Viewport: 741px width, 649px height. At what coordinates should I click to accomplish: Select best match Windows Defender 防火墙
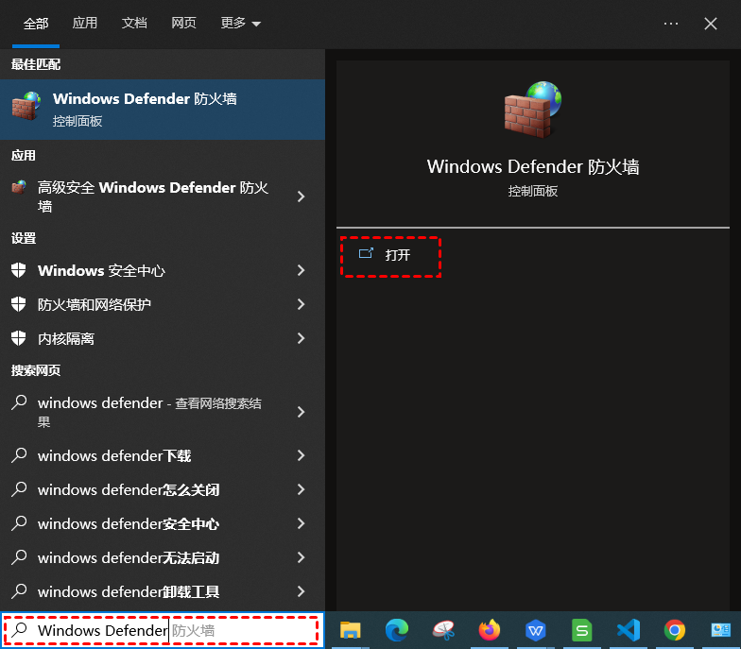(163, 110)
